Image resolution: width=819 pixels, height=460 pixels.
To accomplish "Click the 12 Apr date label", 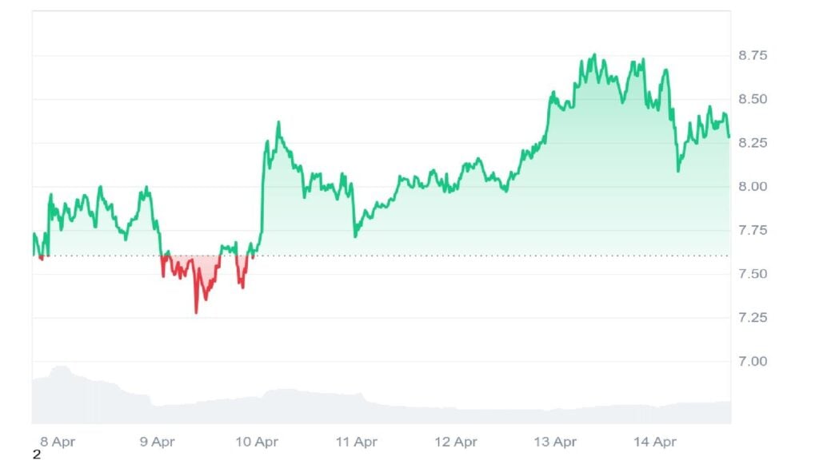I will click(x=456, y=441).
